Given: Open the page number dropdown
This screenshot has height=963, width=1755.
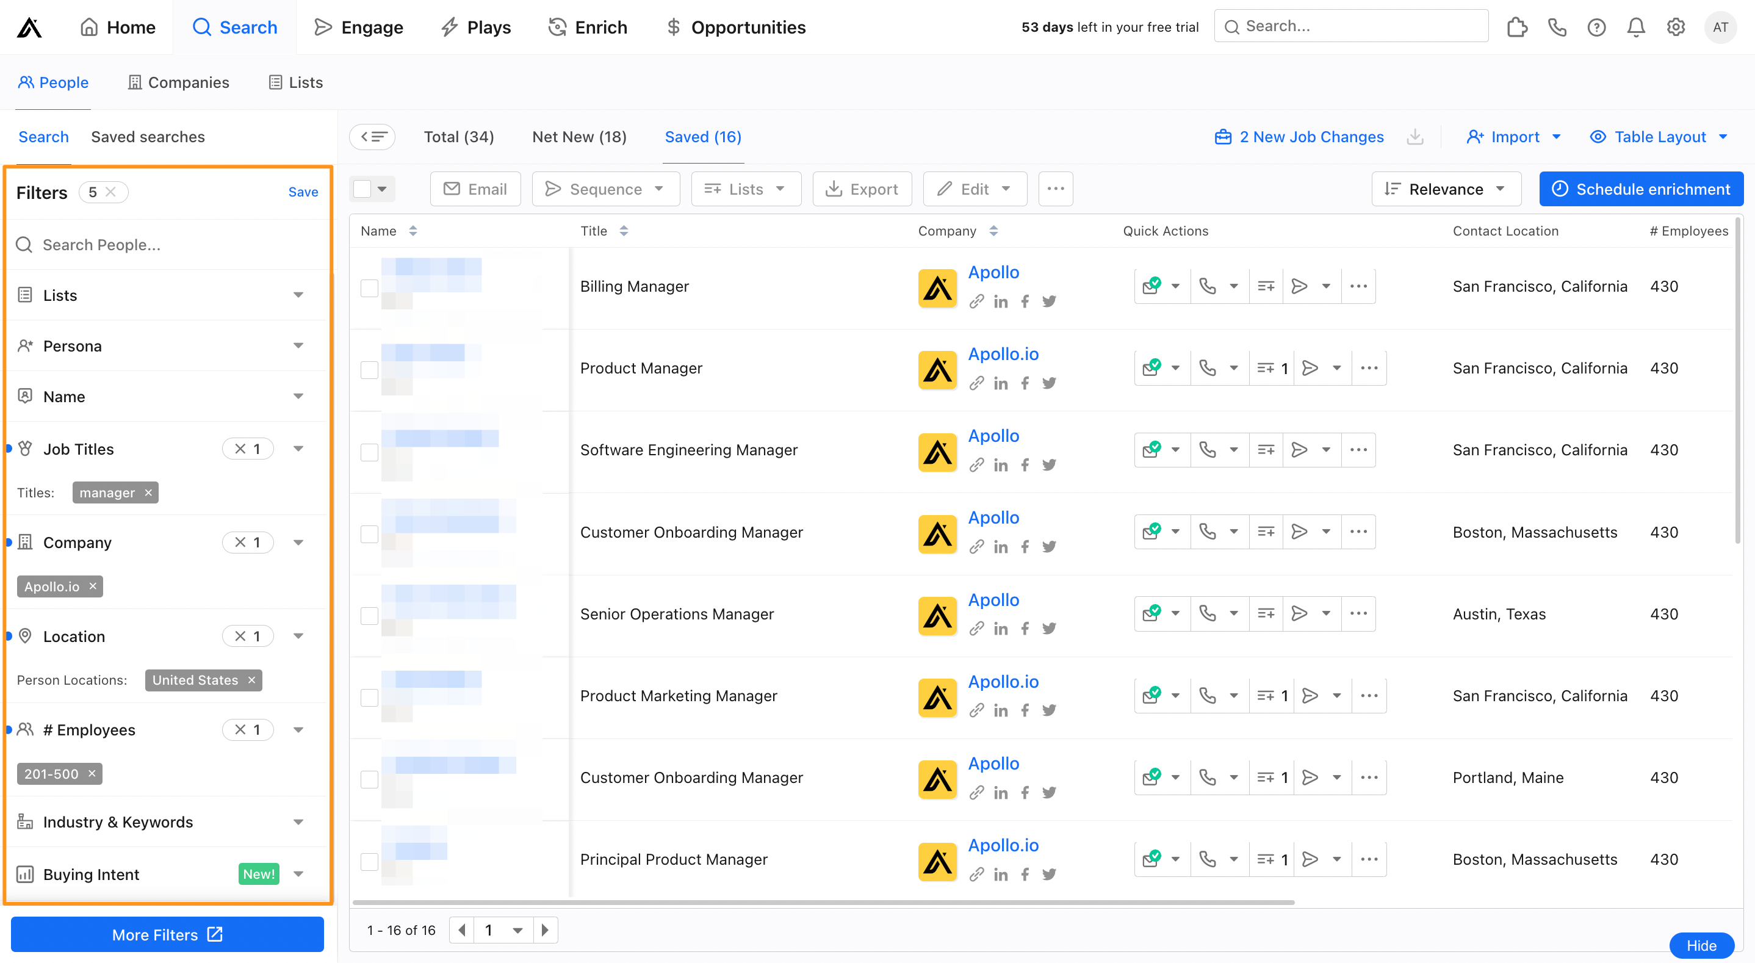Looking at the screenshot, I should 503,929.
